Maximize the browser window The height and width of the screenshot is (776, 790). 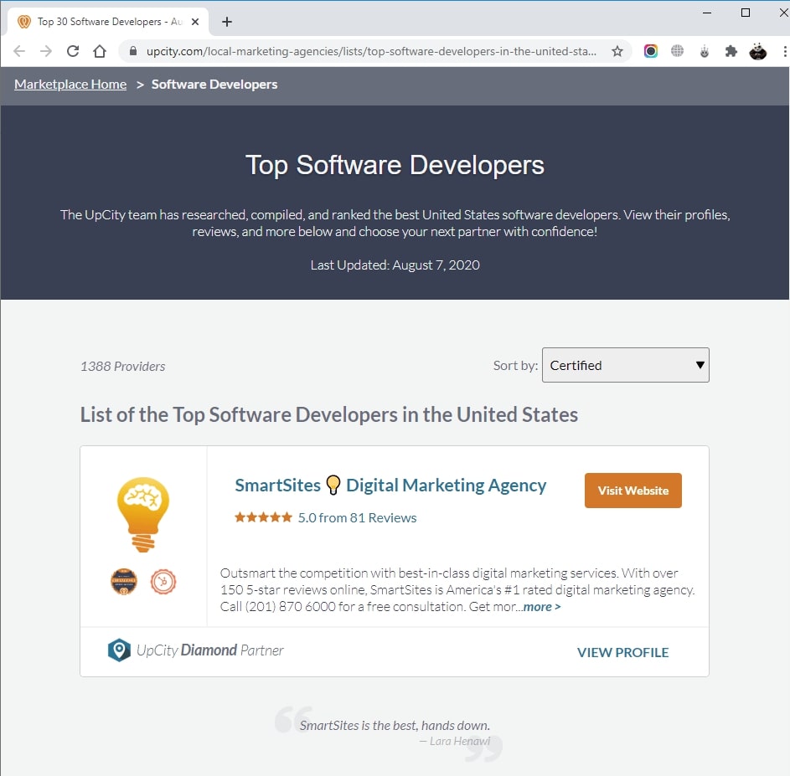[746, 13]
